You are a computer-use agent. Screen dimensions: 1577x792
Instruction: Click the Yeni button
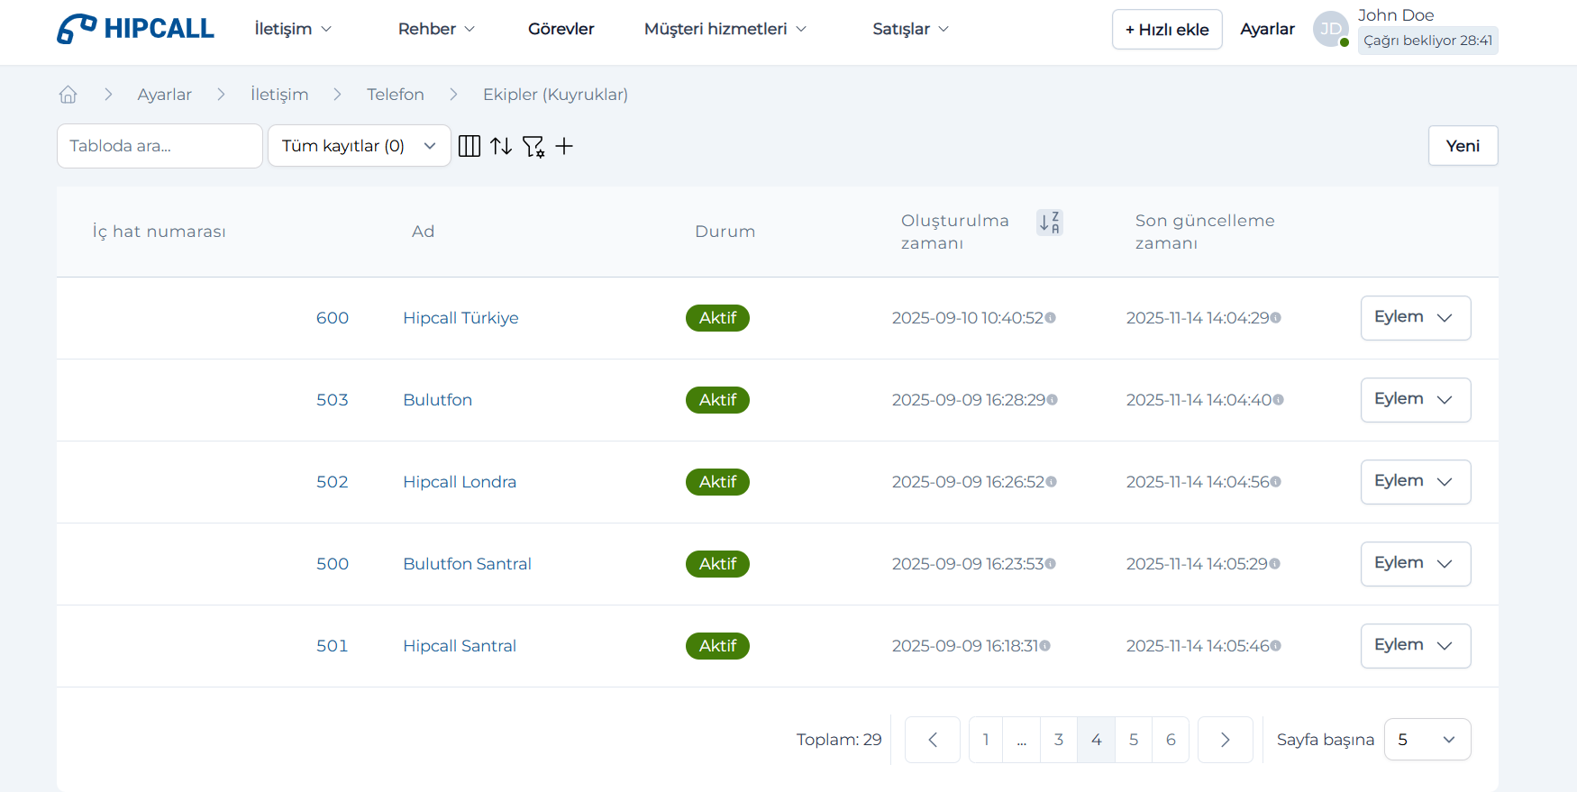point(1463,146)
